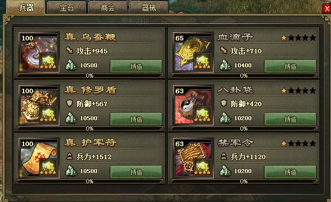This screenshot has width=331, height=202.
Task: Open the 商会 tab
Action: click(x=108, y=7)
